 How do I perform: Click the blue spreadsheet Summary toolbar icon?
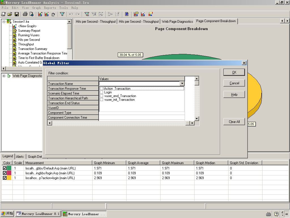127,14
